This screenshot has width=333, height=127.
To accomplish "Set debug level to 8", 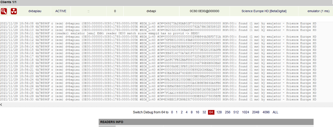I will [191, 112].
